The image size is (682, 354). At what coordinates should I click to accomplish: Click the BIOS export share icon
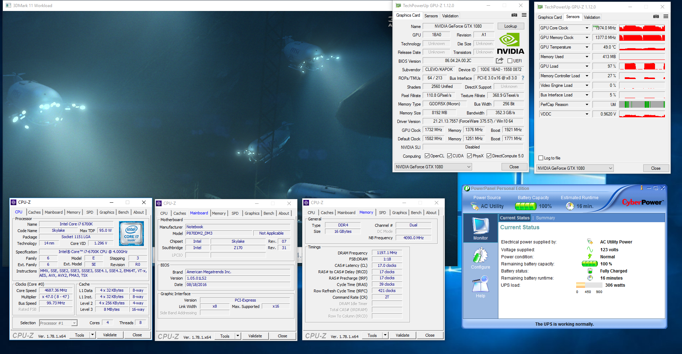click(500, 61)
